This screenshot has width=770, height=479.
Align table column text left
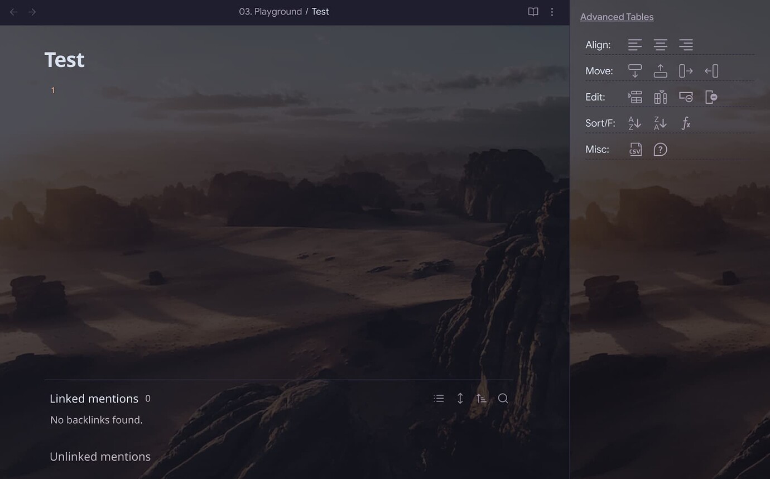[634, 45]
